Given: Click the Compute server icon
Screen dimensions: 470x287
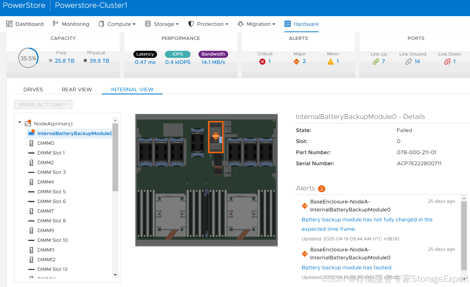Looking at the screenshot, I should [x=101, y=24].
